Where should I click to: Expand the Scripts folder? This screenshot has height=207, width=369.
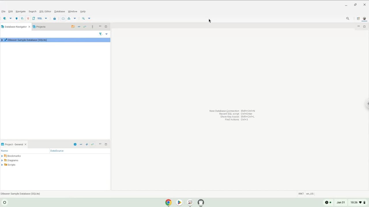[2, 165]
